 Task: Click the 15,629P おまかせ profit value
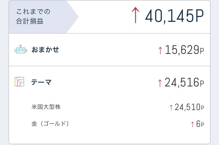185,50
